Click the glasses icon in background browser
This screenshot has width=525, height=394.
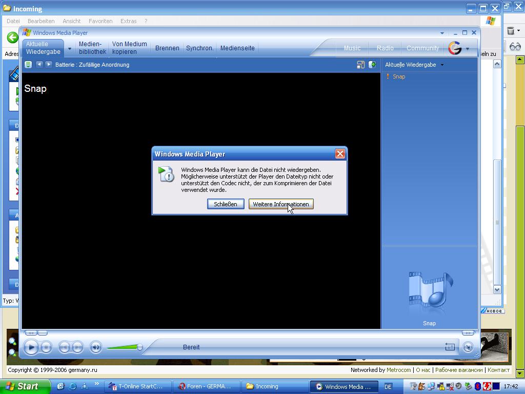click(515, 46)
